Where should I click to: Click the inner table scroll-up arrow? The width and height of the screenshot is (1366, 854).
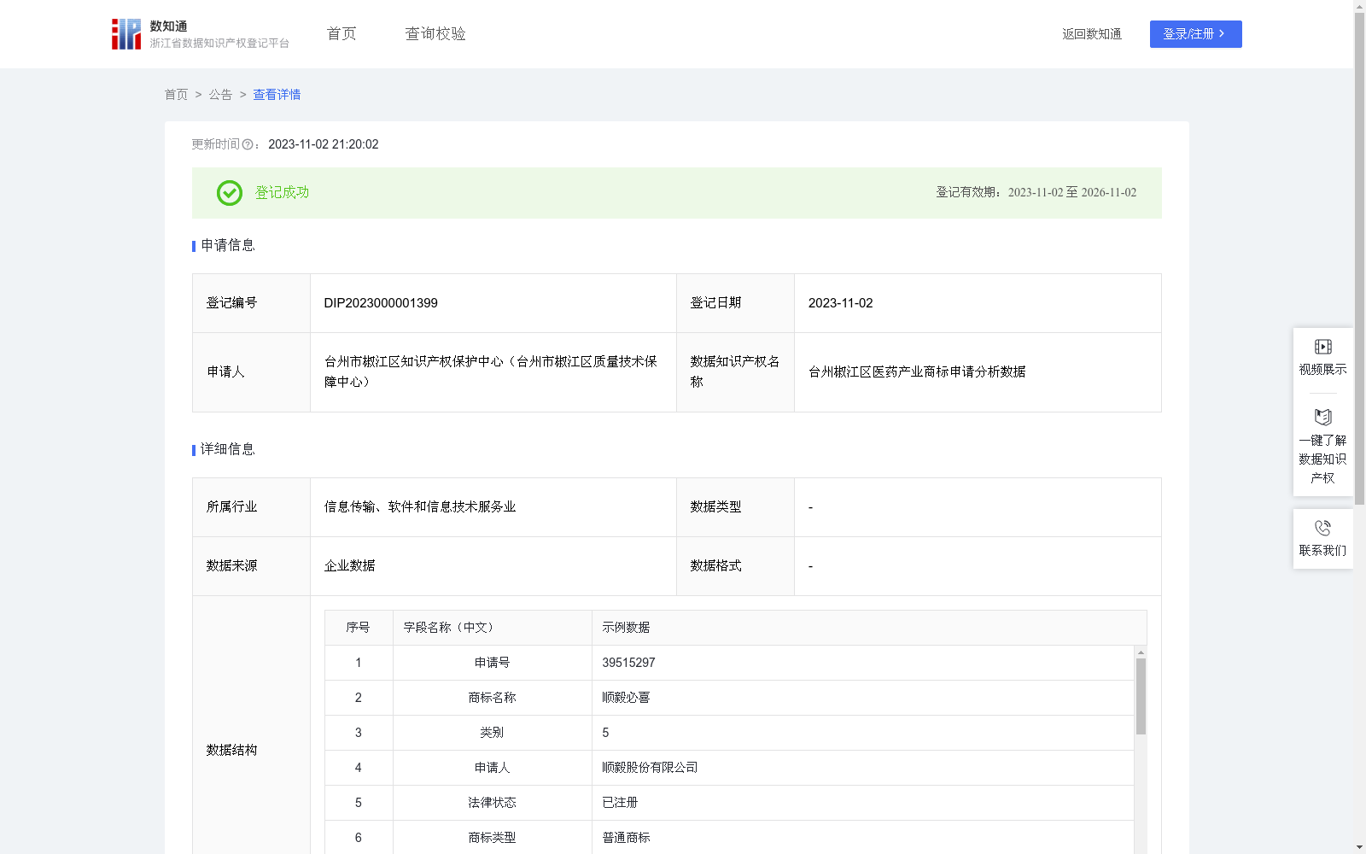[1141, 652]
